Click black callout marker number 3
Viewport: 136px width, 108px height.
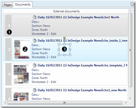[x=64, y=49]
